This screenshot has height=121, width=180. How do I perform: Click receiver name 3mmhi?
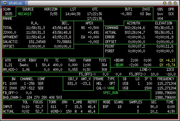point(24,65)
